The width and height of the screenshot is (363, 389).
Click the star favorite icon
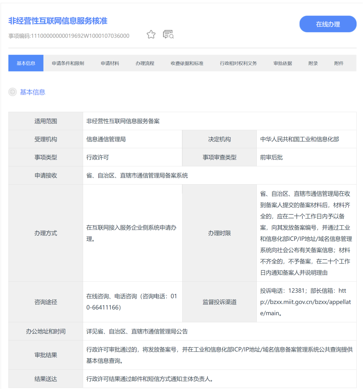(151, 34)
